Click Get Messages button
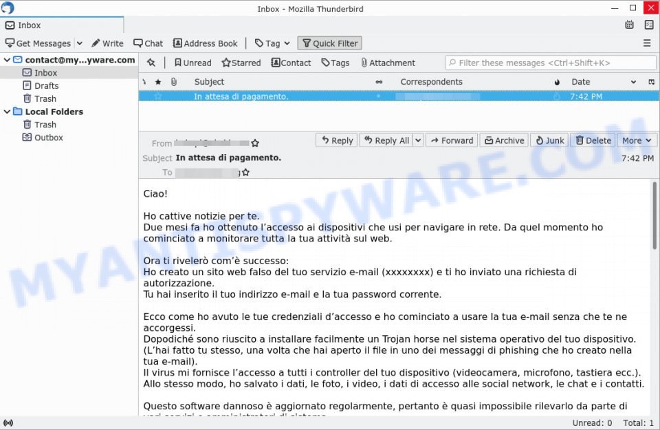 click(38, 43)
